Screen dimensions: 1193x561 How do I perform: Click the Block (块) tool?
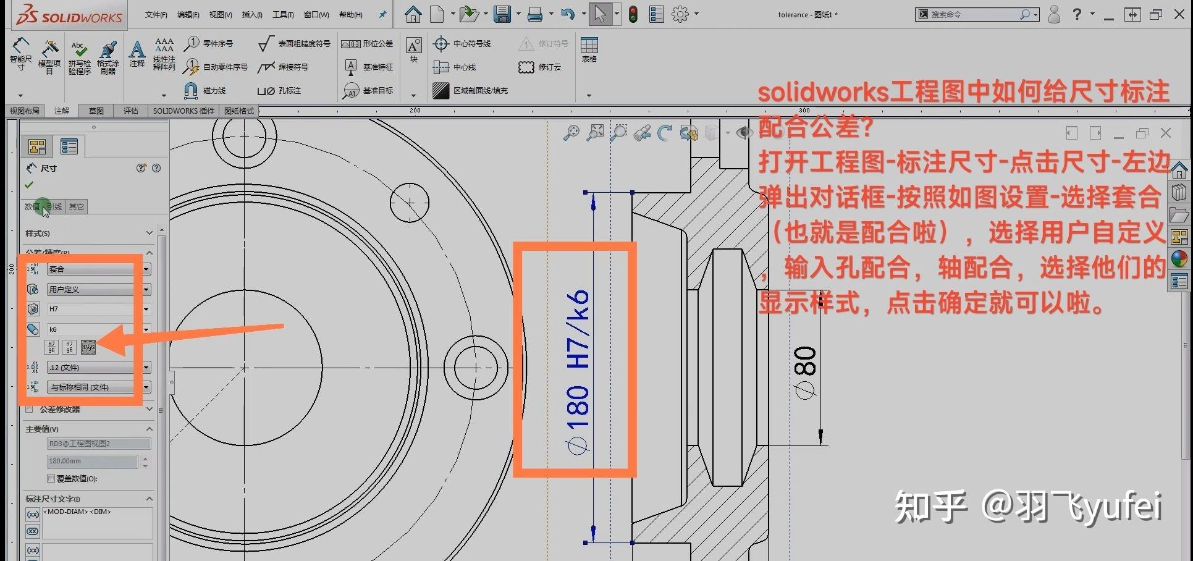pos(413,49)
